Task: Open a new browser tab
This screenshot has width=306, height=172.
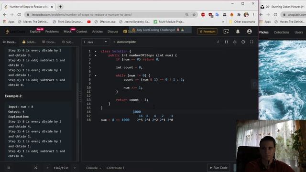Action: (x=60, y=7)
